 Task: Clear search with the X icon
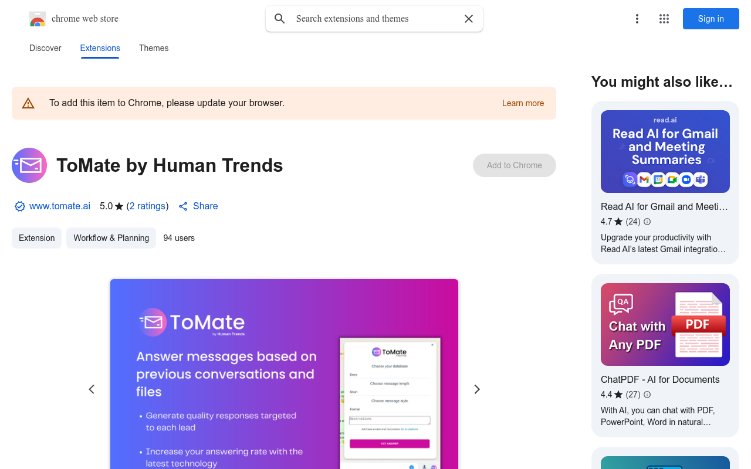[x=469, y=19]
